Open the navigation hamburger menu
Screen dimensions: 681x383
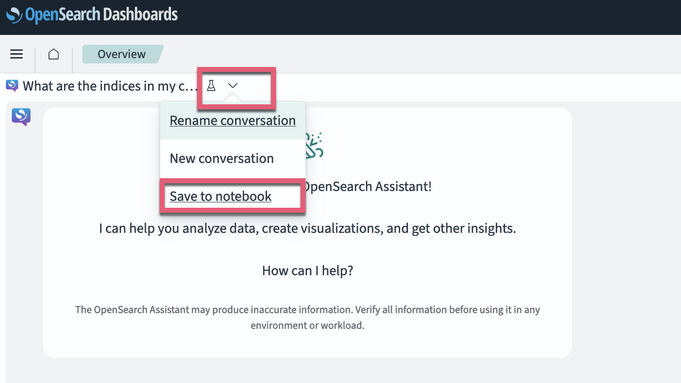[x=16, y=54]
